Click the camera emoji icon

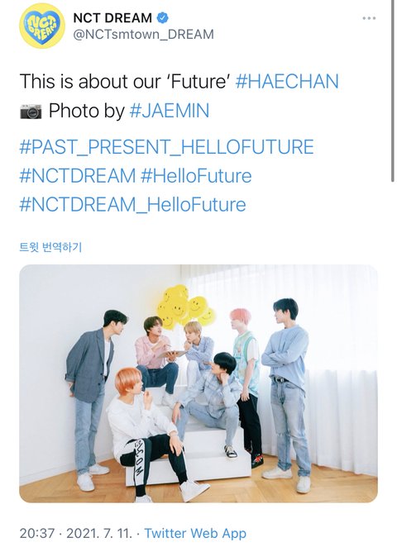pyautogui.click(x=31, y=112)
